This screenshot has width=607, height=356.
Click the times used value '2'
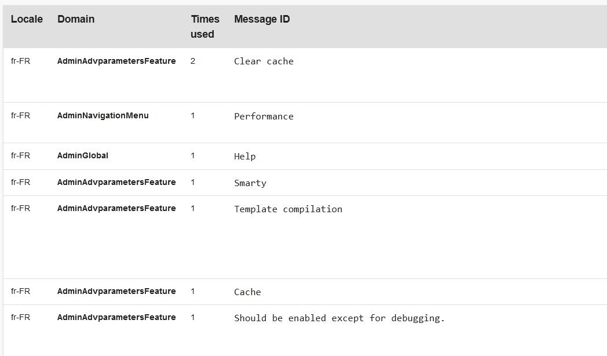pos(193,61)
